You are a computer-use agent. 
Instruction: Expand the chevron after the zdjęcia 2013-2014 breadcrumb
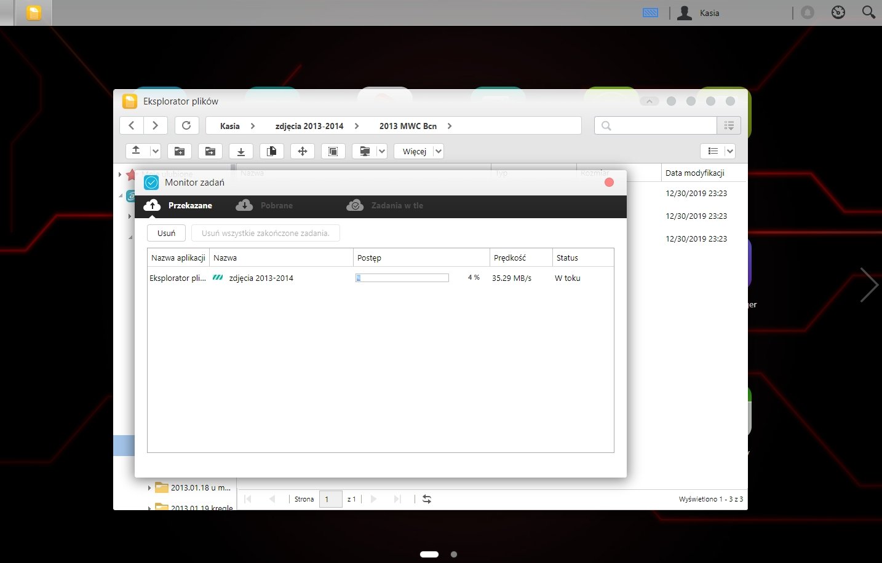pos(357,126)
